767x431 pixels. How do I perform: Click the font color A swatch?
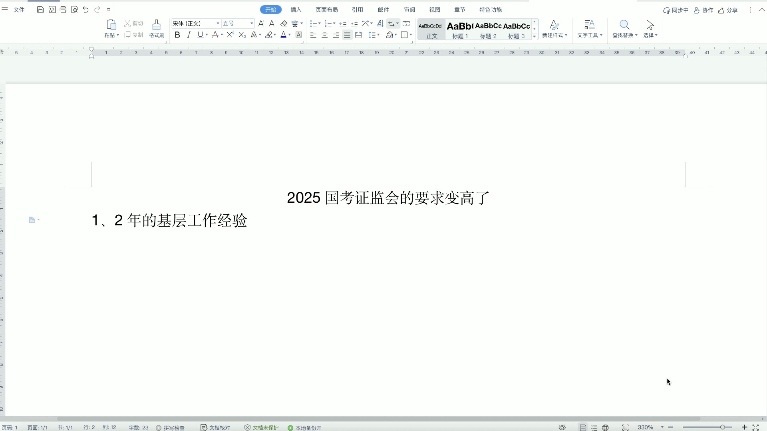coord(283,35)
